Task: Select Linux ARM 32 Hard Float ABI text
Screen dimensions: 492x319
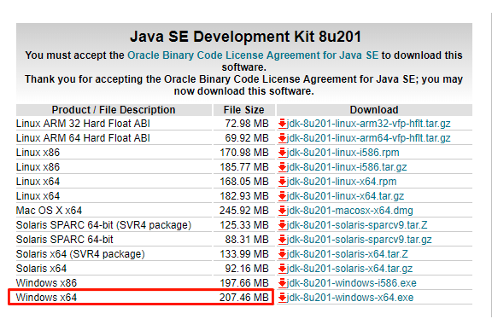Action: [x=83, y=124]
